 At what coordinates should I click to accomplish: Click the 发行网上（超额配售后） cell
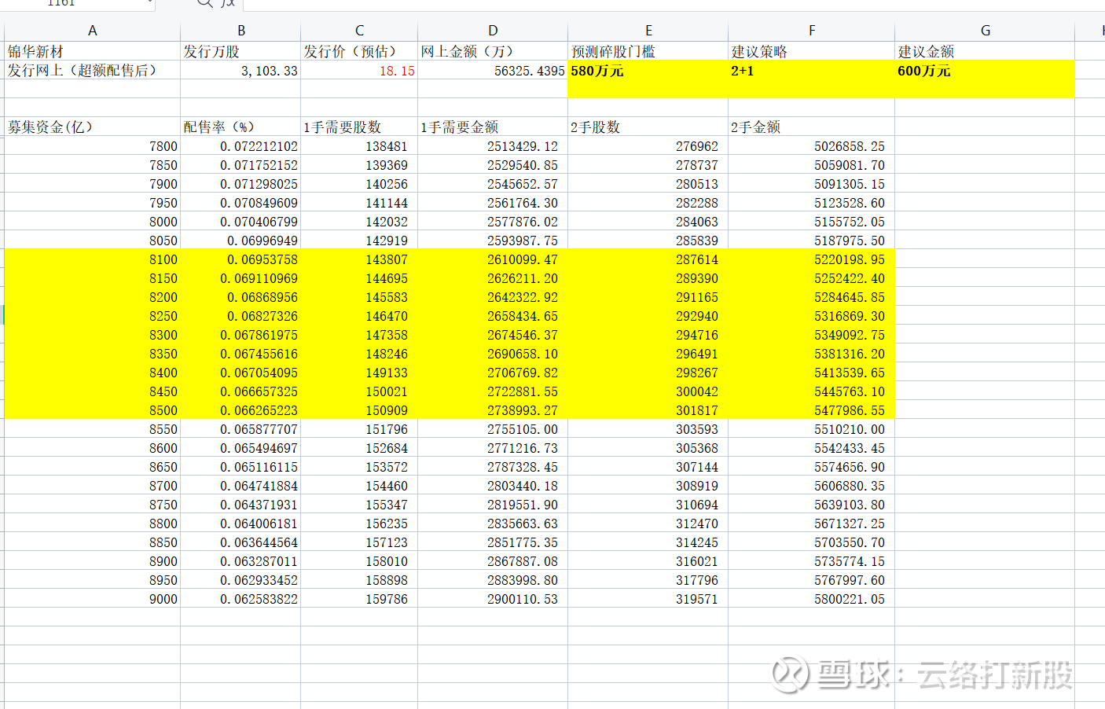pyautogui.click(x=92, y=70)
